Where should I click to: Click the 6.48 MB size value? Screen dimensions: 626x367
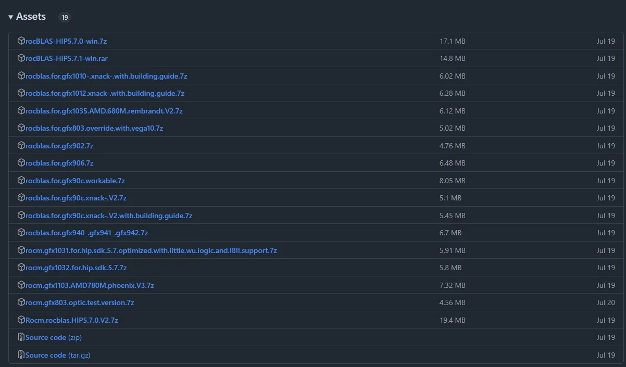pyautogui.click(x=453, y=163)
